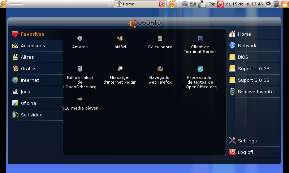Screen dimensions: 289x173
Task: Launch VLC media player
Action: click(80, 104)
